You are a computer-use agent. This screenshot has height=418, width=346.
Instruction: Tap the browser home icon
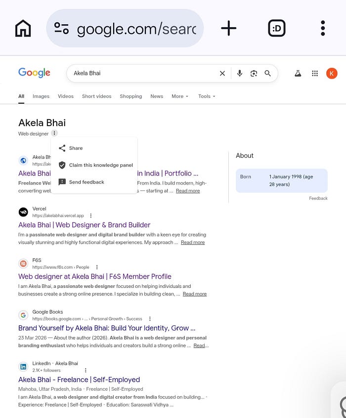23,28
